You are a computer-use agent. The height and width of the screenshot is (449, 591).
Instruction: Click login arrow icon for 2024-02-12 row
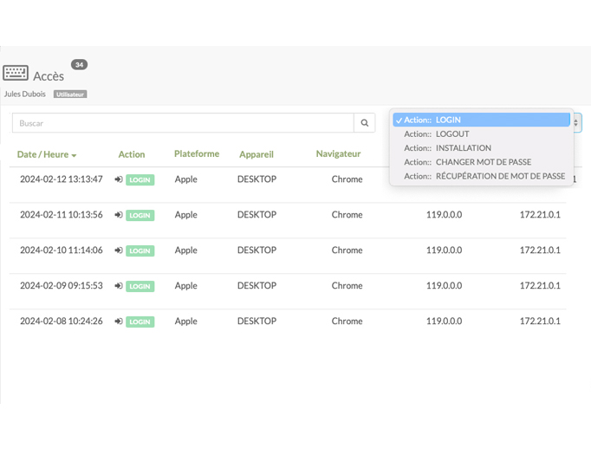(x=119, y=179)
